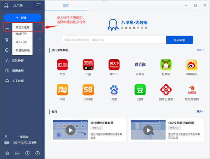Open the 房天下 Fang.com template icon
210x159 pixels.
click(114, 65)
